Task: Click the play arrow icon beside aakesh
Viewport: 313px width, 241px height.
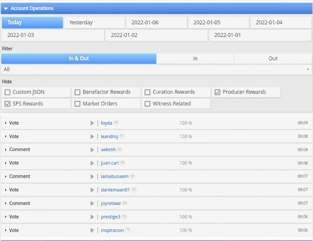Action: point(92,150)
